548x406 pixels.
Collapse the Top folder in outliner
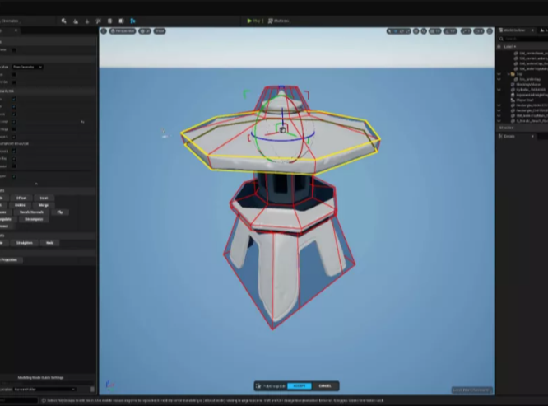(509, 74)
